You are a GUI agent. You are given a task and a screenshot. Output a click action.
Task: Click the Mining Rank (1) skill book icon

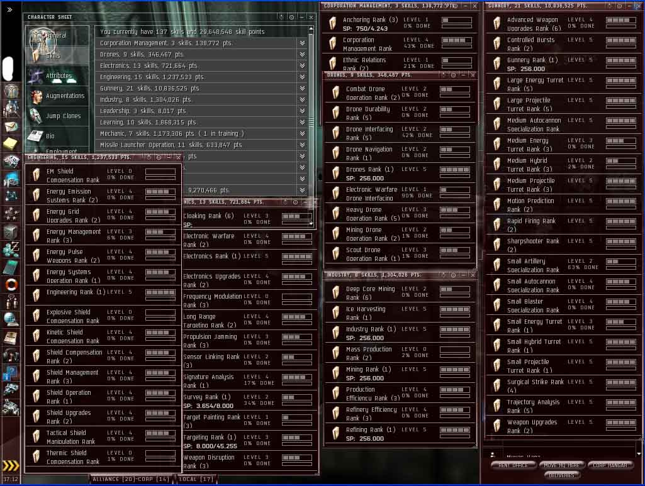[336, 373]
